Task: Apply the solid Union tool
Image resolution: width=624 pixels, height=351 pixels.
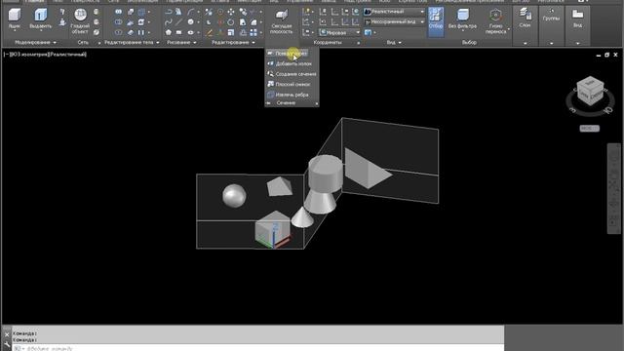Action: [x=118, y=12]
